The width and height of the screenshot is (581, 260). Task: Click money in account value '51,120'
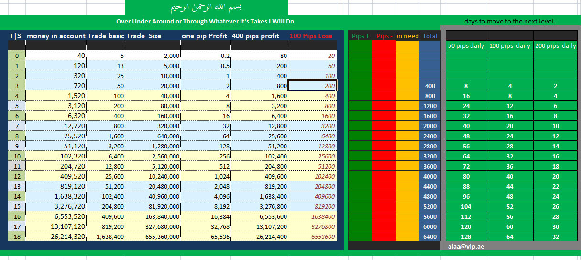click(56, 146)
